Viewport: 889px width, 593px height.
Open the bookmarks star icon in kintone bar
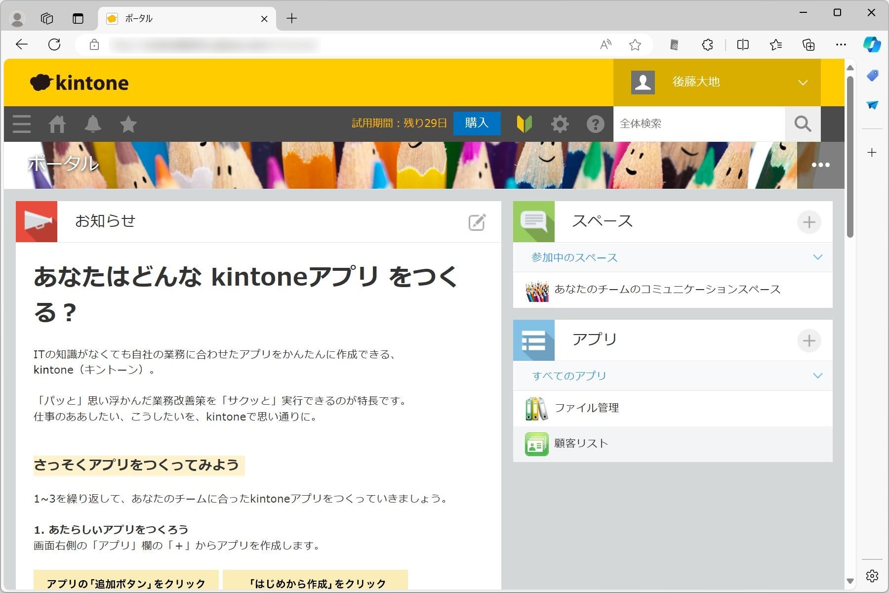(128, 124)
